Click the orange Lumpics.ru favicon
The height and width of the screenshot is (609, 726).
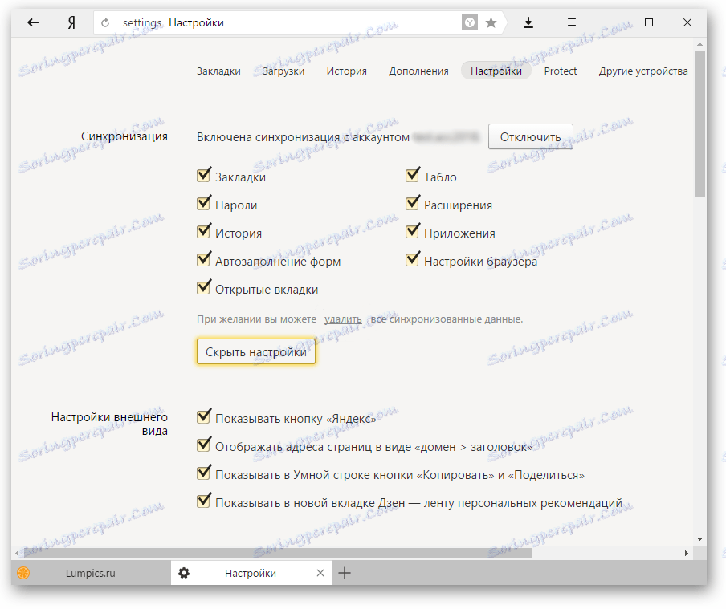(23, 573)
